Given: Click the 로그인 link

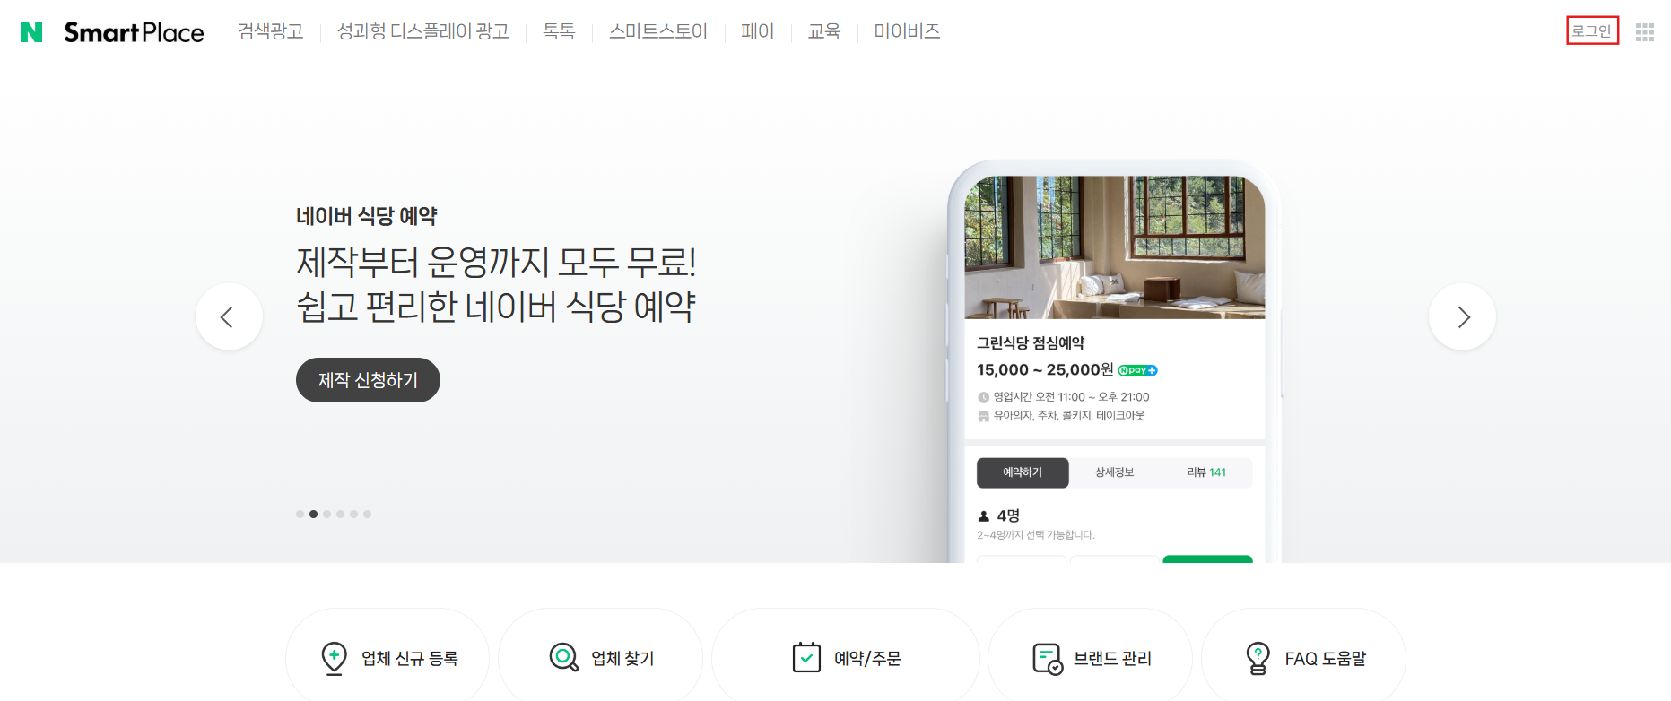Looking at the screenshot, I should tap(1592, 30).
